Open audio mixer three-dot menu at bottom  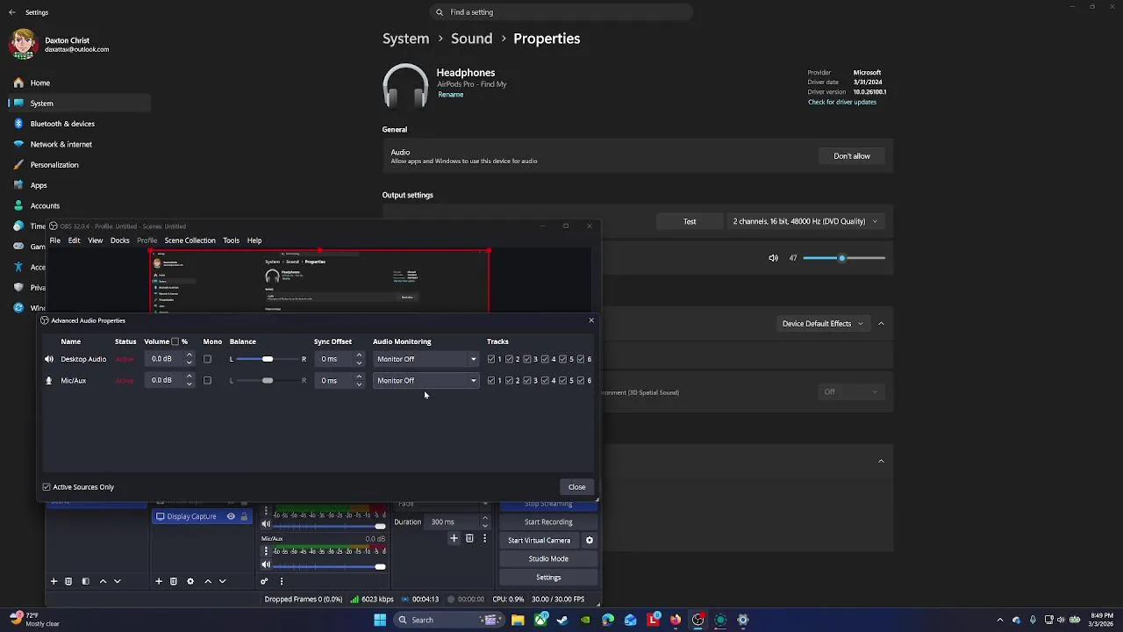tap(282, 581)
